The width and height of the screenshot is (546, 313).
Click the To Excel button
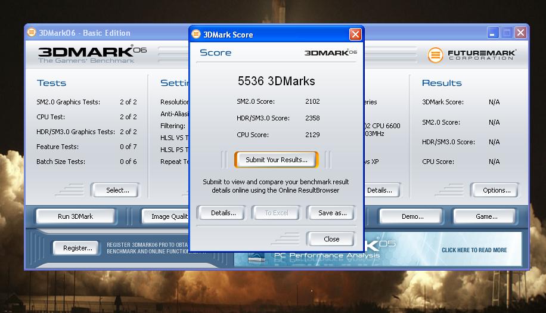[x=276, y=213]
